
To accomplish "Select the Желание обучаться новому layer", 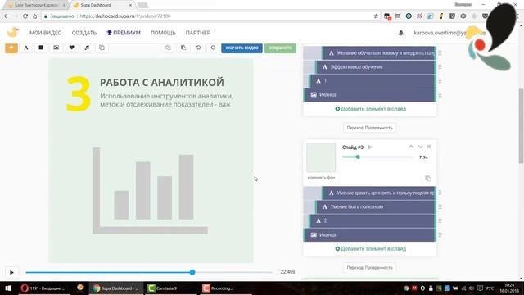I will click(x=378, y=52).
